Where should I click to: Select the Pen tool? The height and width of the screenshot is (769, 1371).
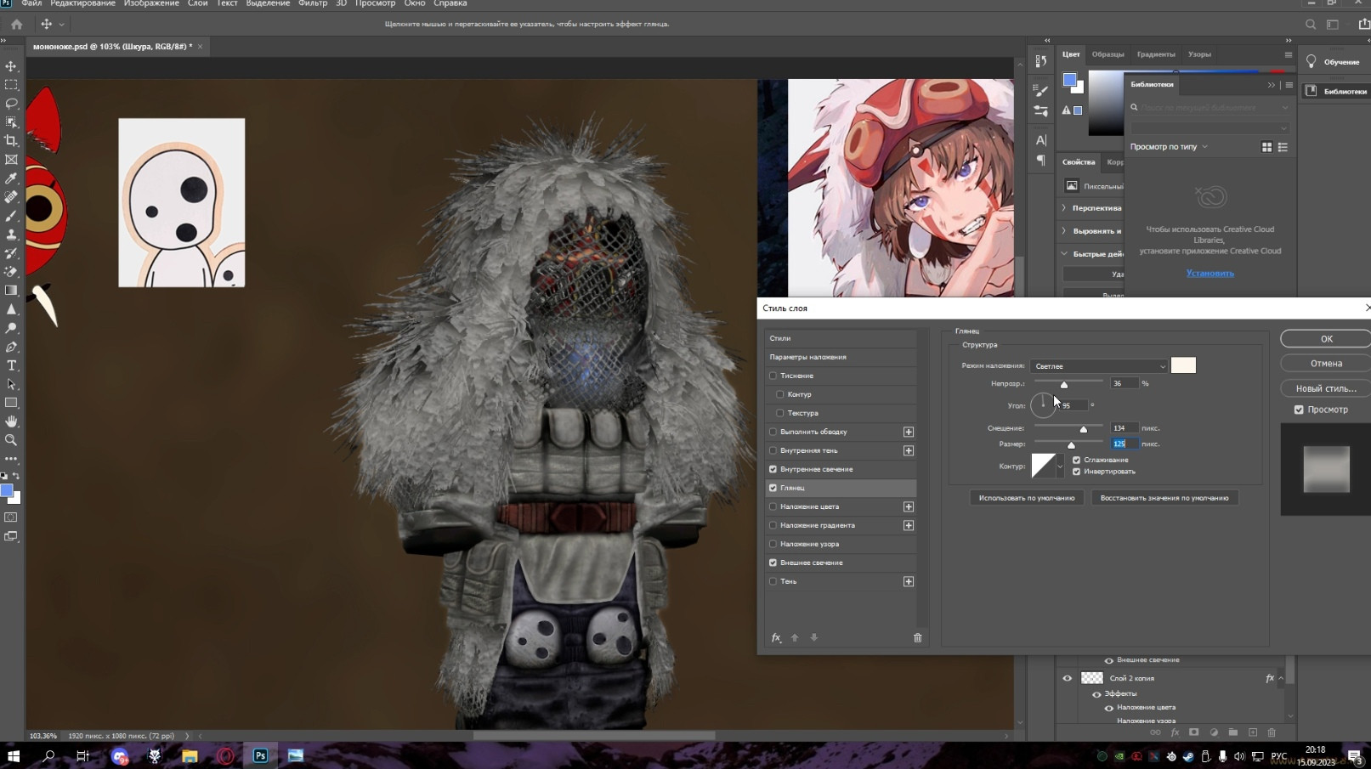pos(11,347)
